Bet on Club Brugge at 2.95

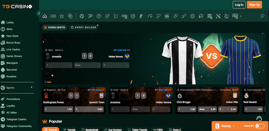click(x=187, y=109)
